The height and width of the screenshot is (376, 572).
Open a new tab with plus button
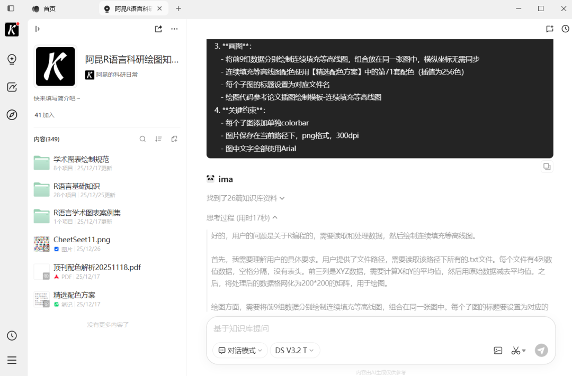click(x=178, y=8)
